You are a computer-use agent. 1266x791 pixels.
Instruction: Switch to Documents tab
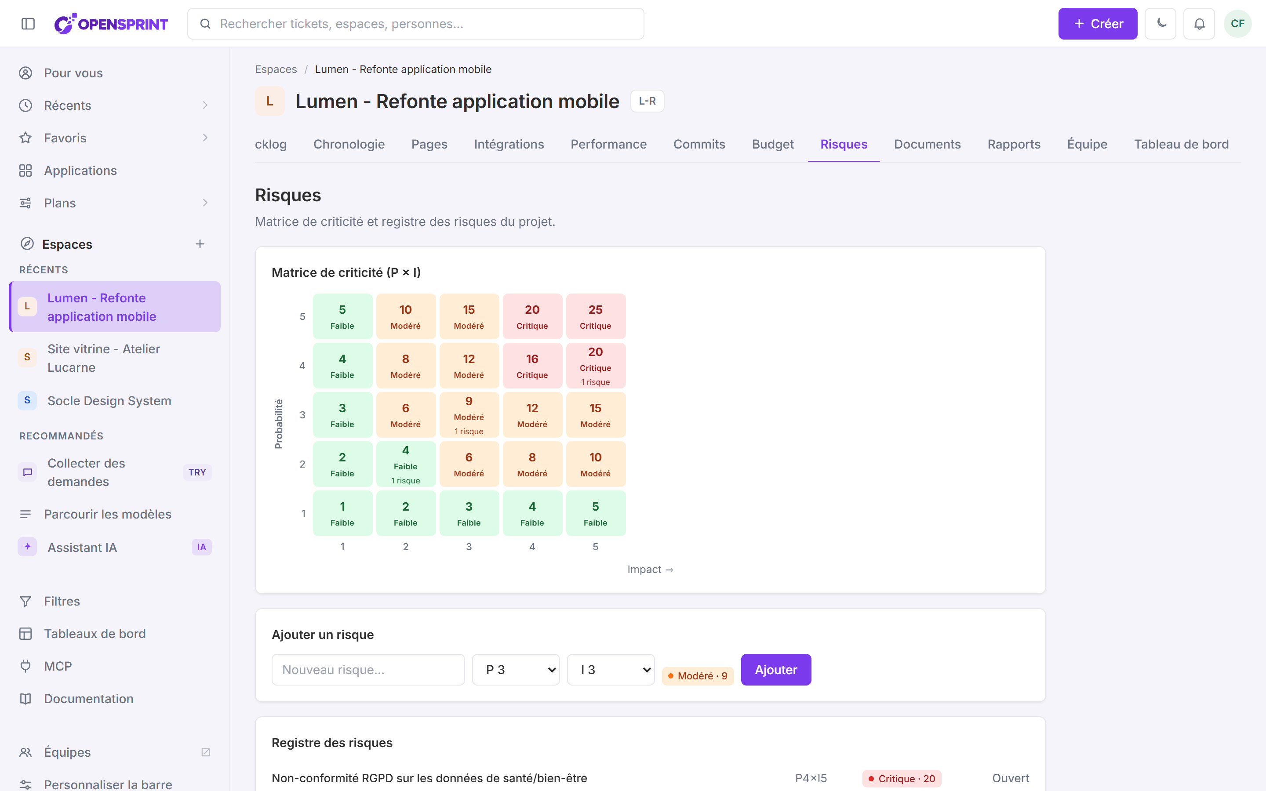tap(927, 144)
